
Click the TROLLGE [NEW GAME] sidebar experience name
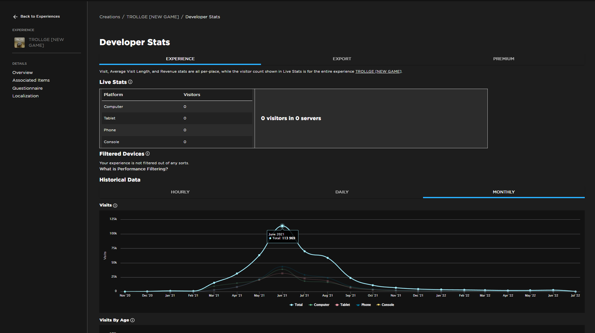tap(46, 42)
